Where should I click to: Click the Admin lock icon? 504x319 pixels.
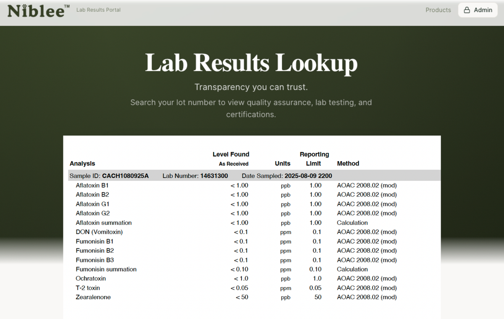[467, 10]
